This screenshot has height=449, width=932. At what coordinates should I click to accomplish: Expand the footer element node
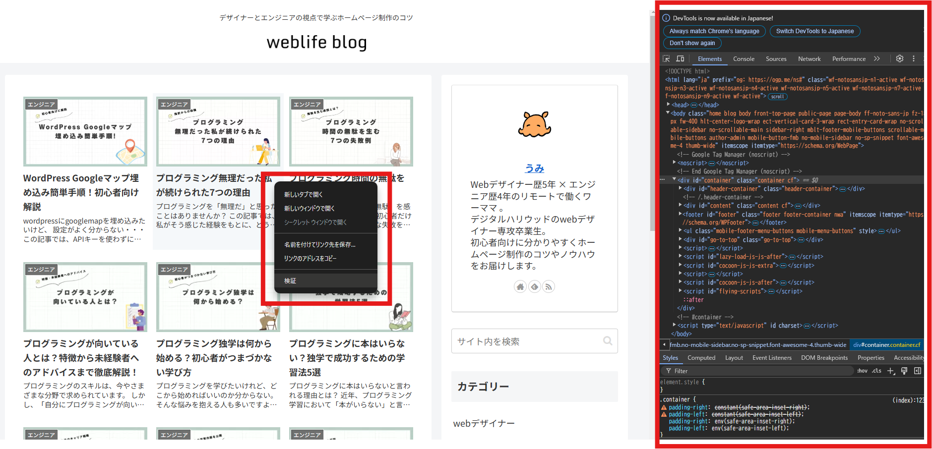click(680, 214)
